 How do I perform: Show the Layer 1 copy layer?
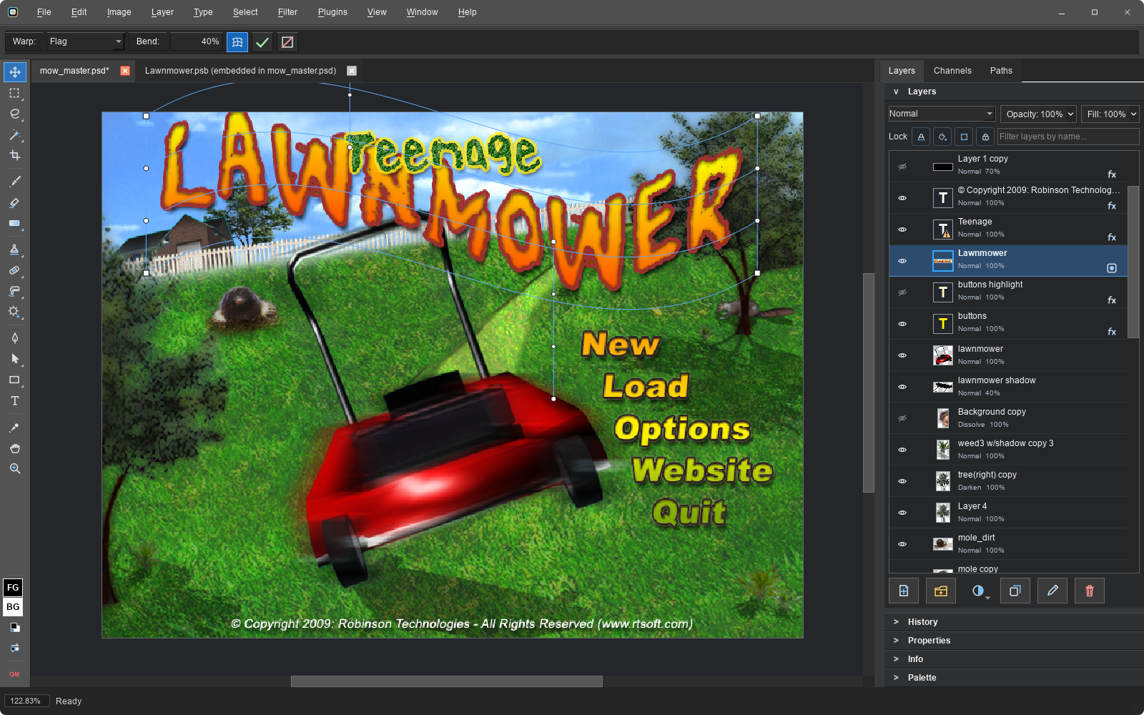pos(902,167)
